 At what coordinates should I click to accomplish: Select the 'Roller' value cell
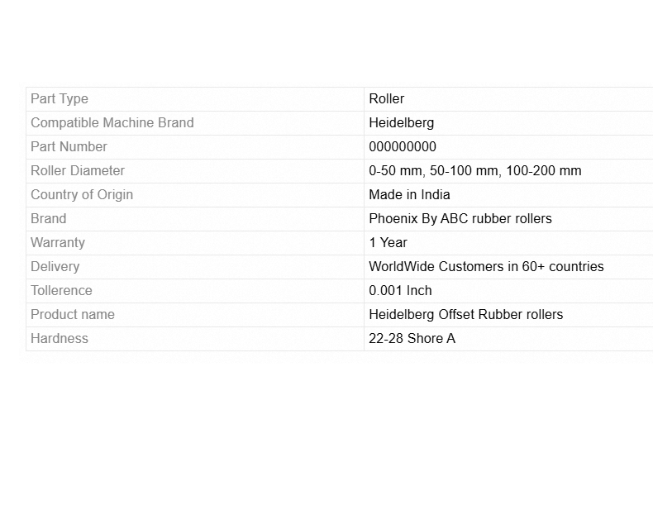coord(387,99)
